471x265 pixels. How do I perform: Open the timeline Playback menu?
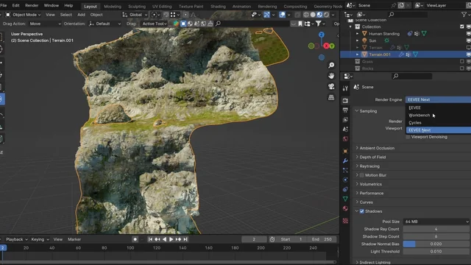pyautogui.click(x=16, y=239)
